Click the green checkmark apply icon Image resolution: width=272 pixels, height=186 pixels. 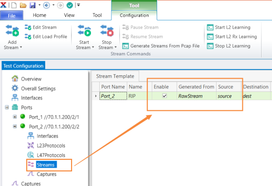point(70,5)
